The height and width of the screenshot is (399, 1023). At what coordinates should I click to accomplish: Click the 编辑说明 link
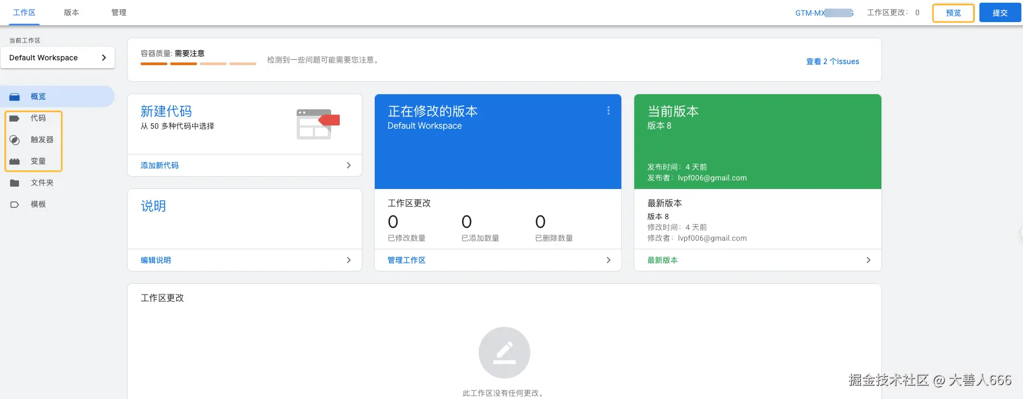156,260
